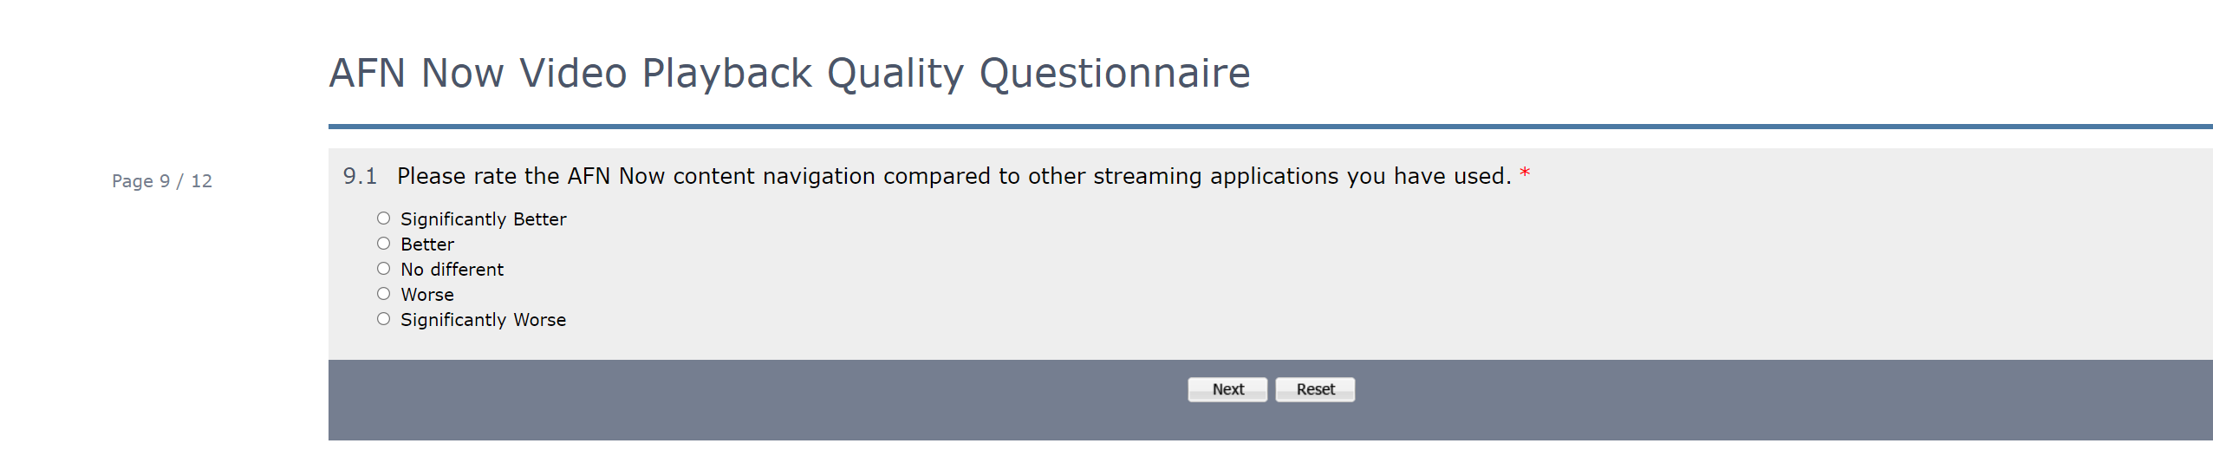
Task: Click the Next button
Action: tap(1227, 389)
